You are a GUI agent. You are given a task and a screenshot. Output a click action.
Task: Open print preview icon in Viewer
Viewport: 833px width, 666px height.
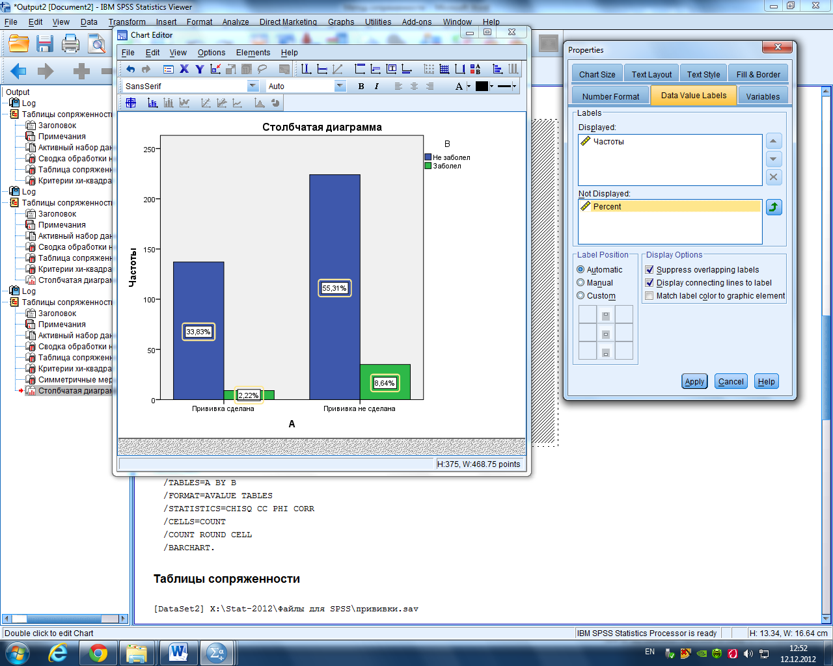coord(97,44)
